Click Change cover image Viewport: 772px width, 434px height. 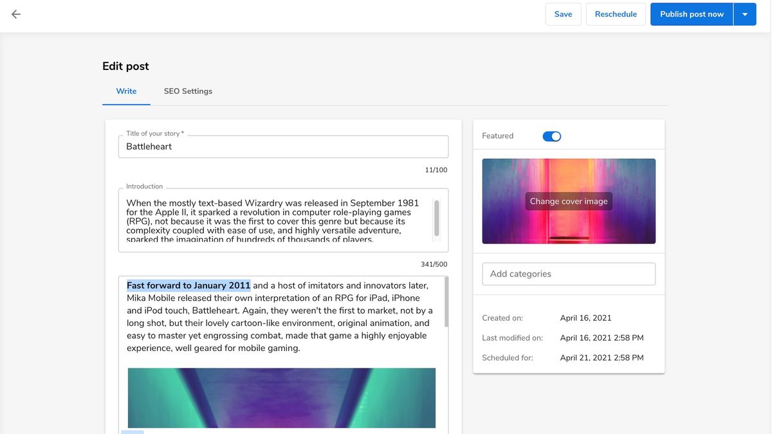(568, 201)
